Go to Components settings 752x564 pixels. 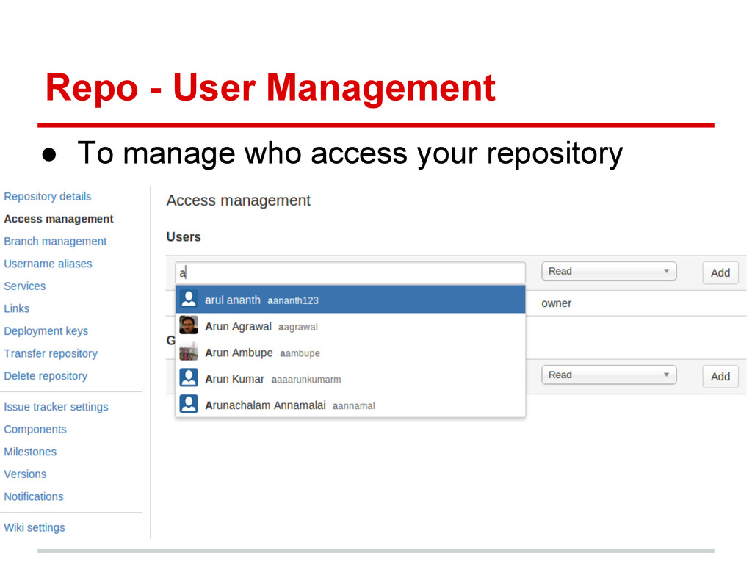[x=35, y=429]
